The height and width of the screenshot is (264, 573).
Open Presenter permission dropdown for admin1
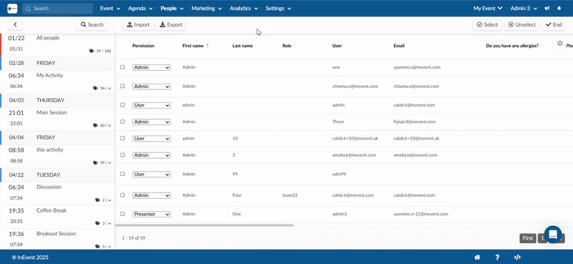151,215
